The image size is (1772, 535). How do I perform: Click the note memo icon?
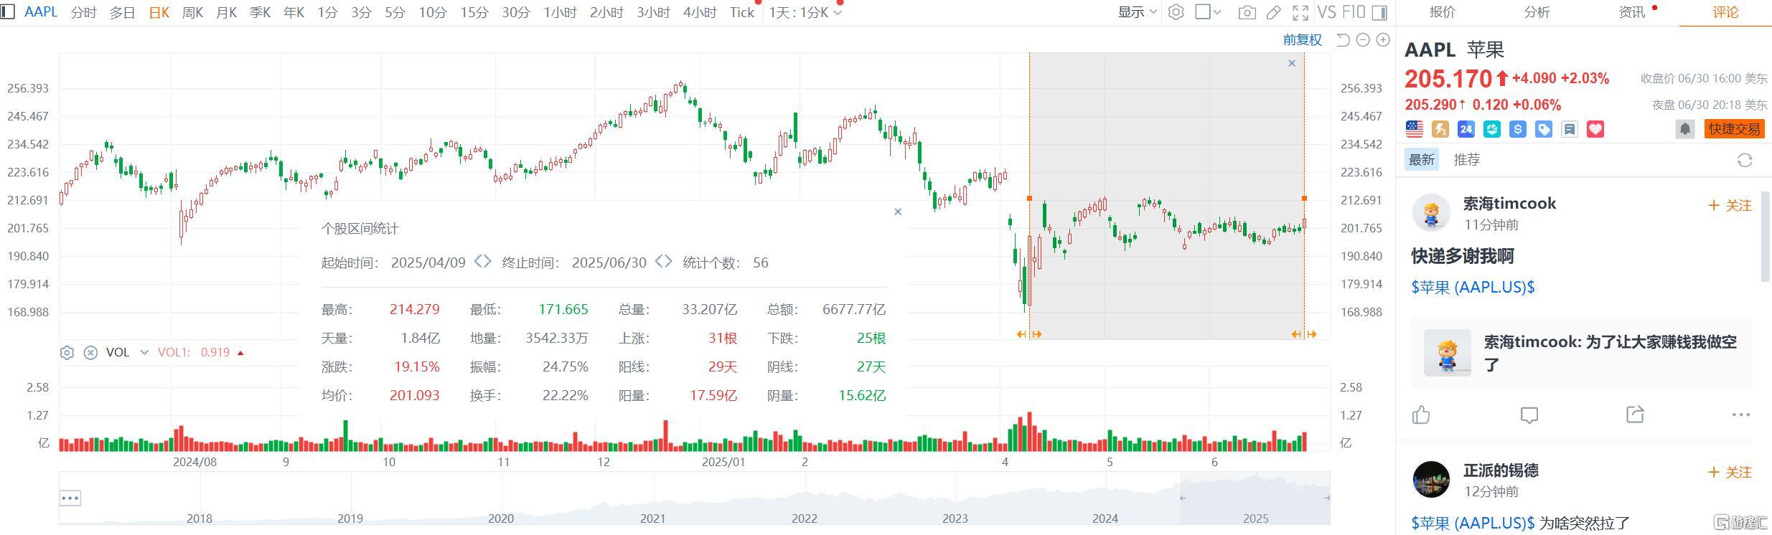point(1570,129)
